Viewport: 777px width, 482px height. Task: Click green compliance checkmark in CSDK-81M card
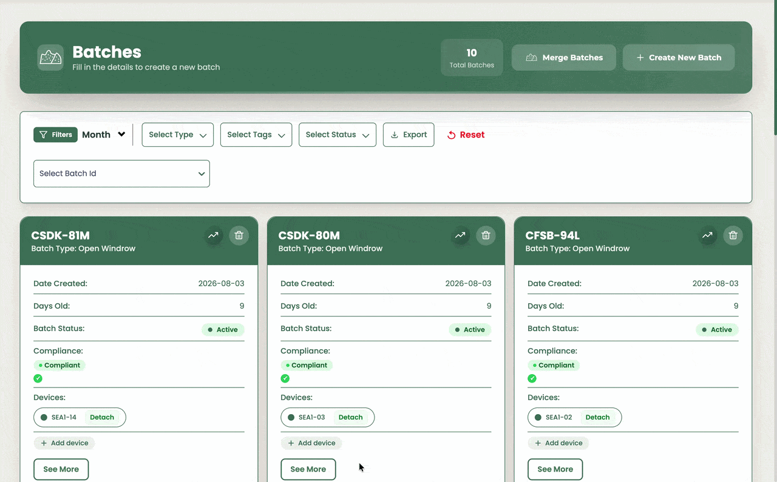(38, 378)
